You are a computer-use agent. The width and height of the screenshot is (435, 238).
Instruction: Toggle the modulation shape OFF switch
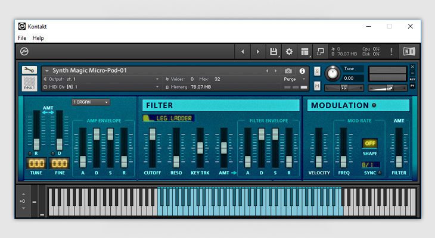point(369,143)
